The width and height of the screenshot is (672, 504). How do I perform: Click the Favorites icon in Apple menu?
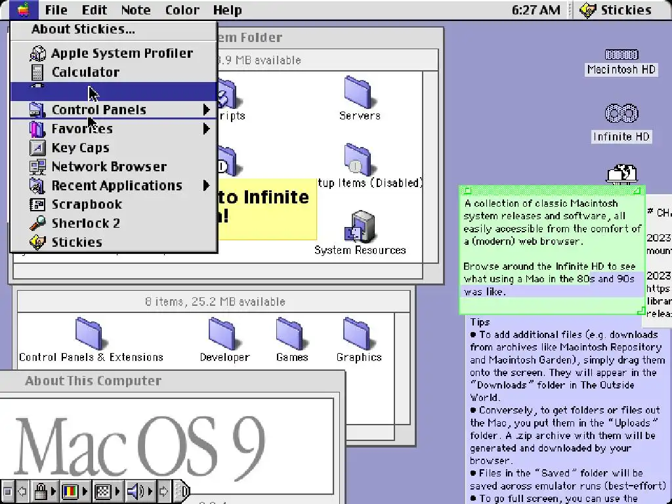(37, 129)
